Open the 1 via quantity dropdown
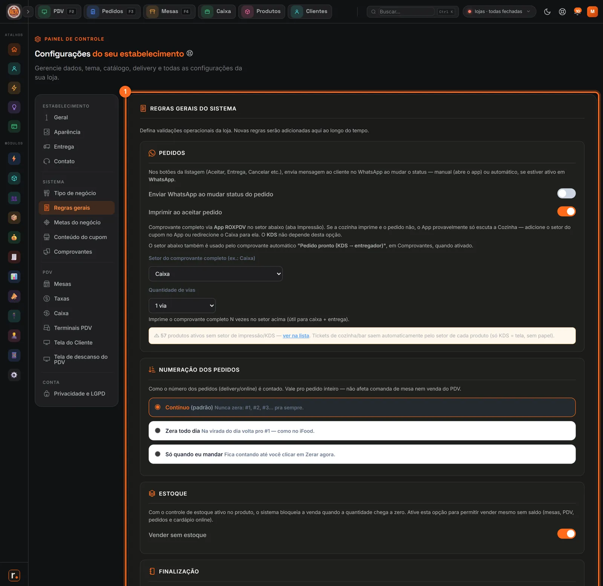This screenshot has width=603, height=586. pos(182,306)
